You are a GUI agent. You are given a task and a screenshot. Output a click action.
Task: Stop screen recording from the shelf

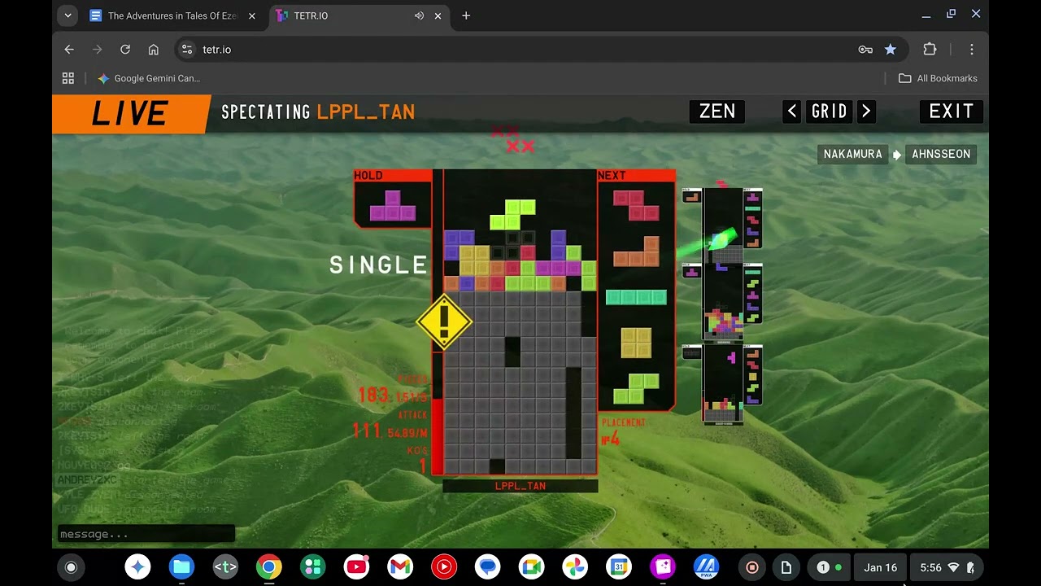pos(752,567)
